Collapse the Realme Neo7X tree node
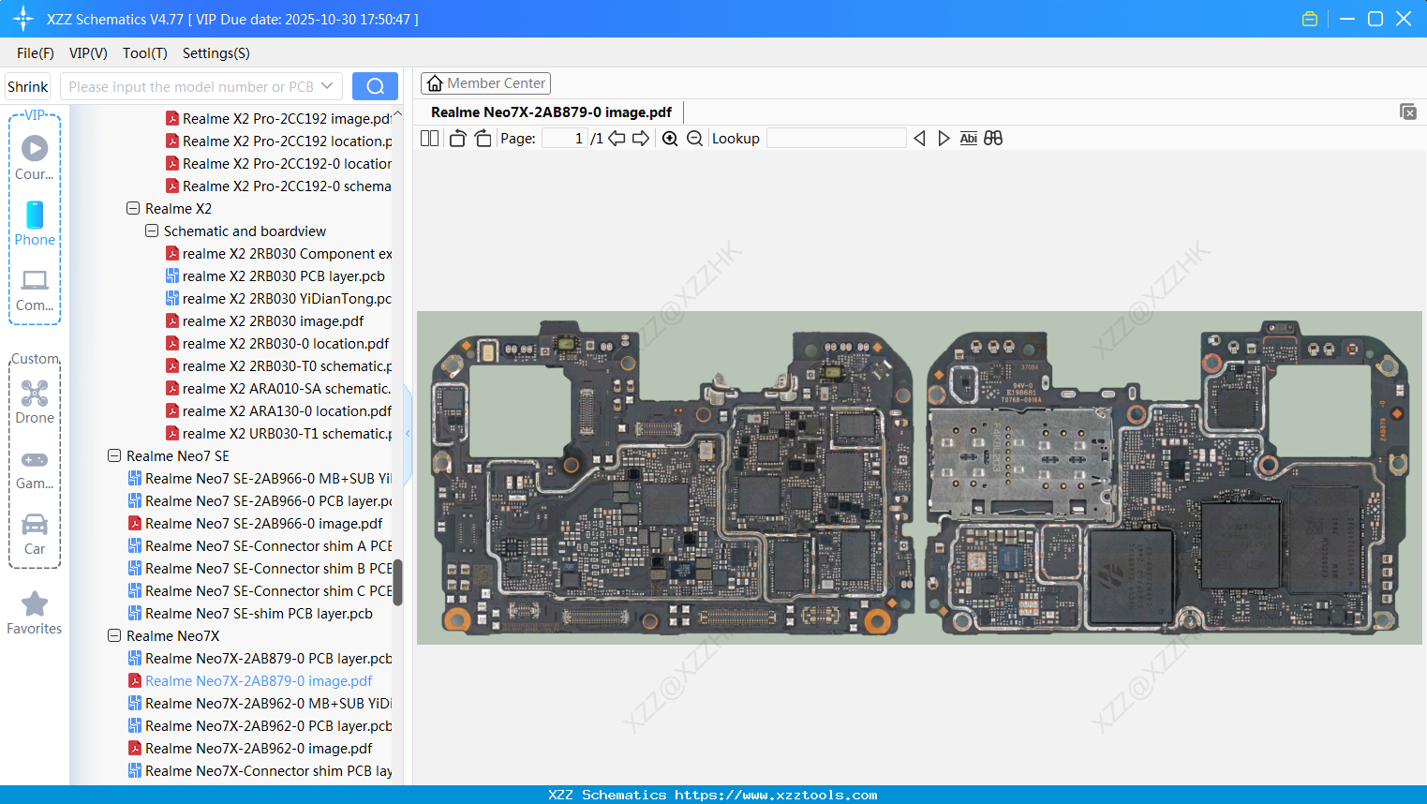Image resolution: width=1427 pixels, height=804 pixels. (x=113, y=635)
